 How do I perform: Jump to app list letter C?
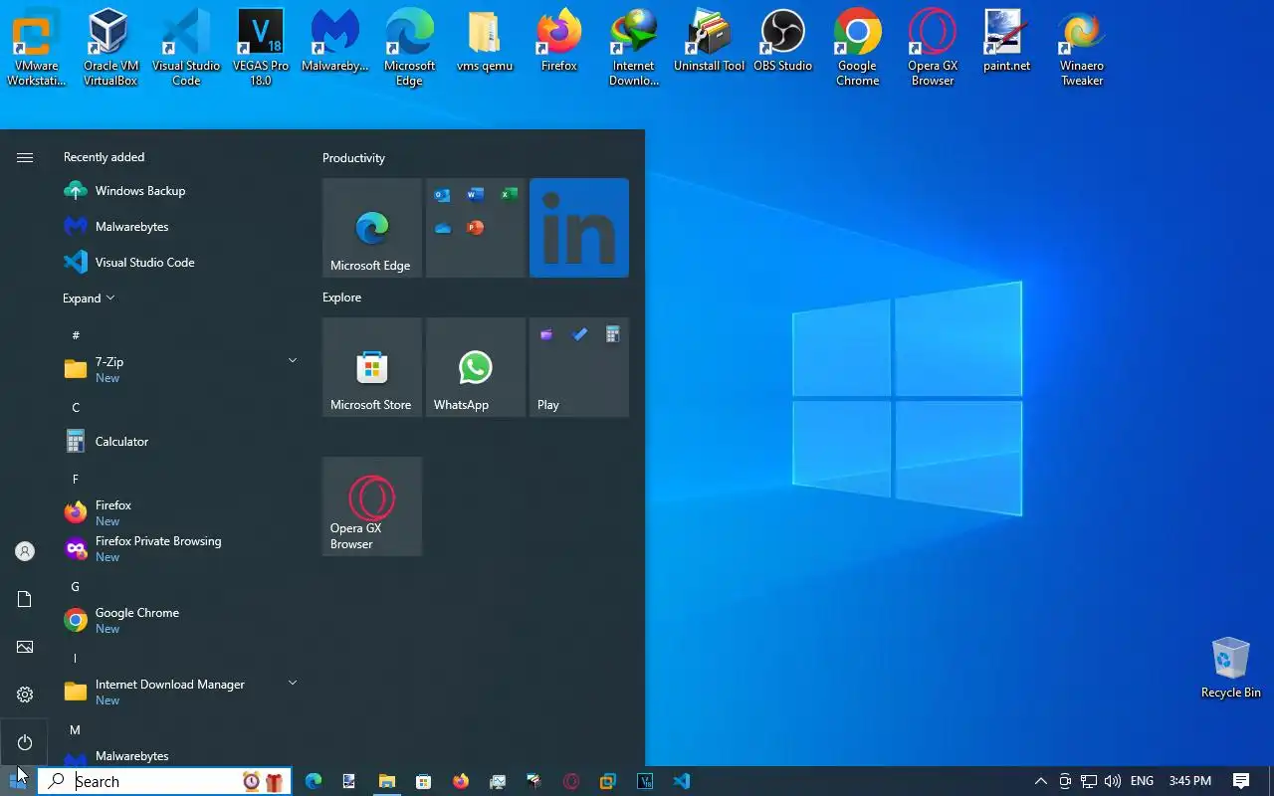coord(76,408)
